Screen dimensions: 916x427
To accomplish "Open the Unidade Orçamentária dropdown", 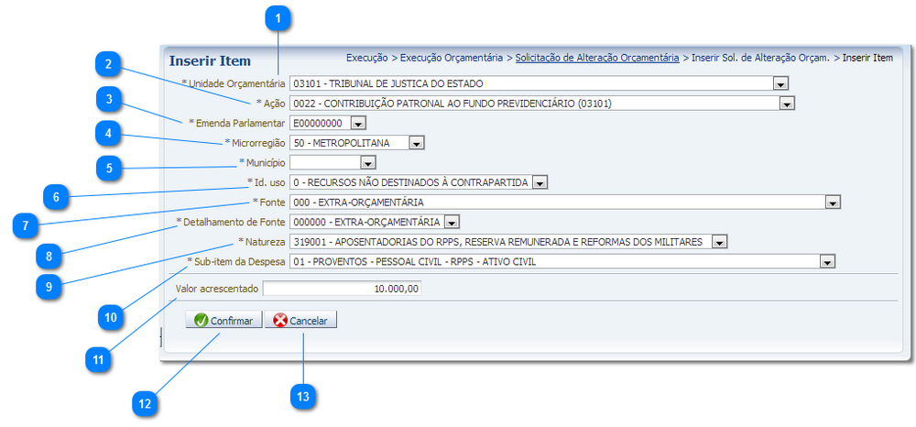I will (780, 83).
